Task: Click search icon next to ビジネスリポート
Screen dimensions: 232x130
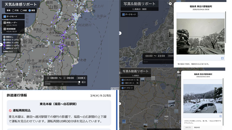Action: click(x=137, y=80)
